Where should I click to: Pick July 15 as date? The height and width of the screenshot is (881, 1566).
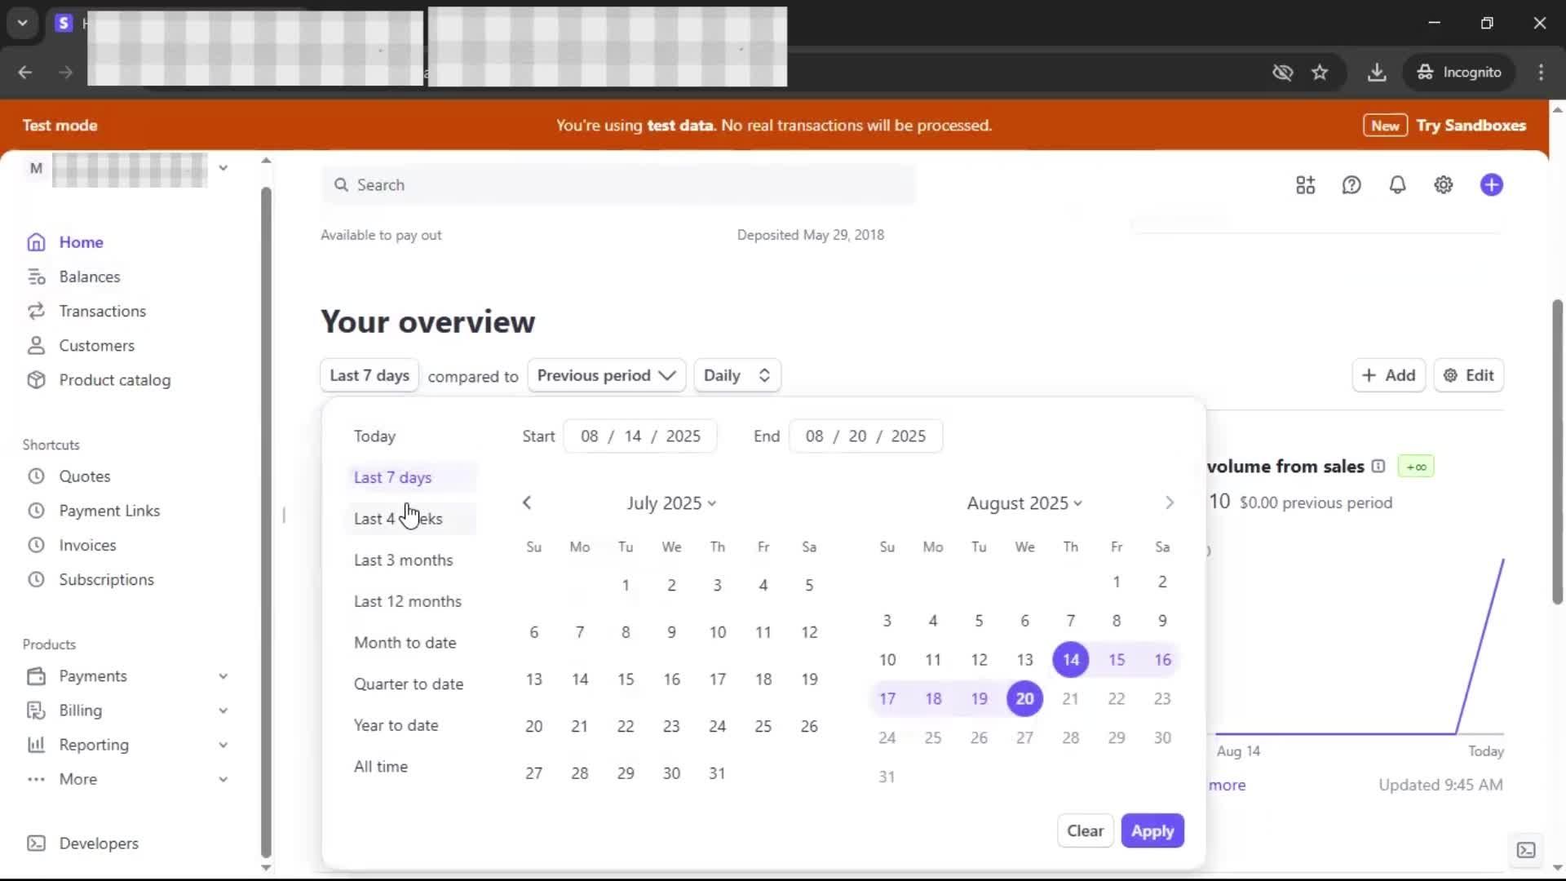[626, 680]
